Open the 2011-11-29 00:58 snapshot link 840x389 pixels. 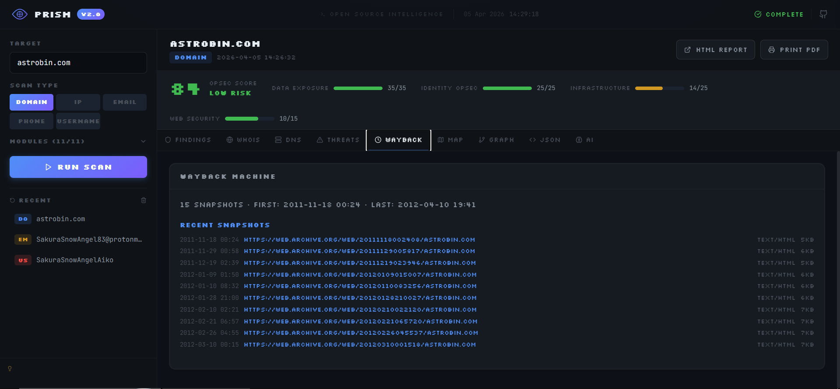[359, 251]
